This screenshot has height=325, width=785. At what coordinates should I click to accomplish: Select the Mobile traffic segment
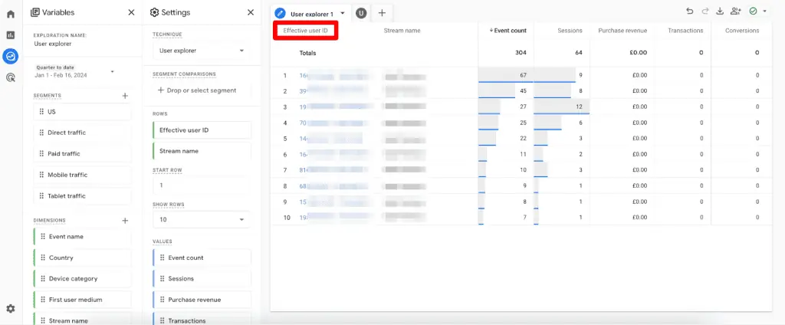(83, 175)
